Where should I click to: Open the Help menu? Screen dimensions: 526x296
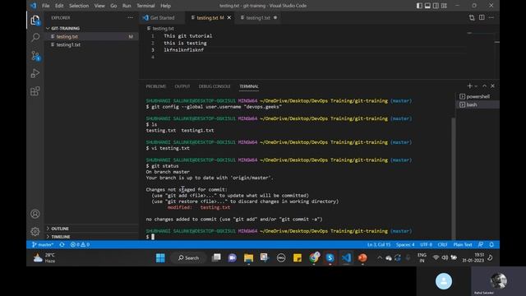pyautogui.click(x=165, y=6)
